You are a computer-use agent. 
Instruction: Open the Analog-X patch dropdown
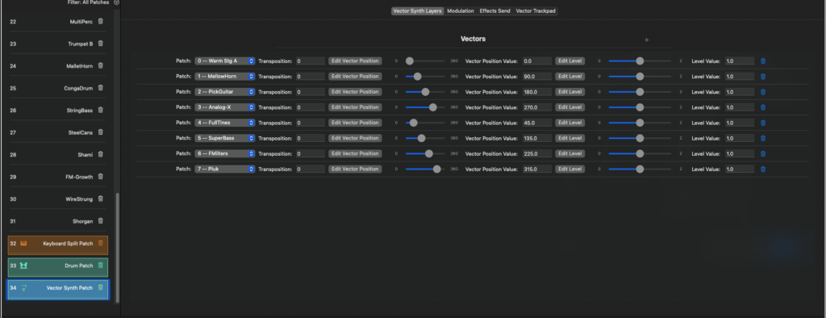[225, 107]
